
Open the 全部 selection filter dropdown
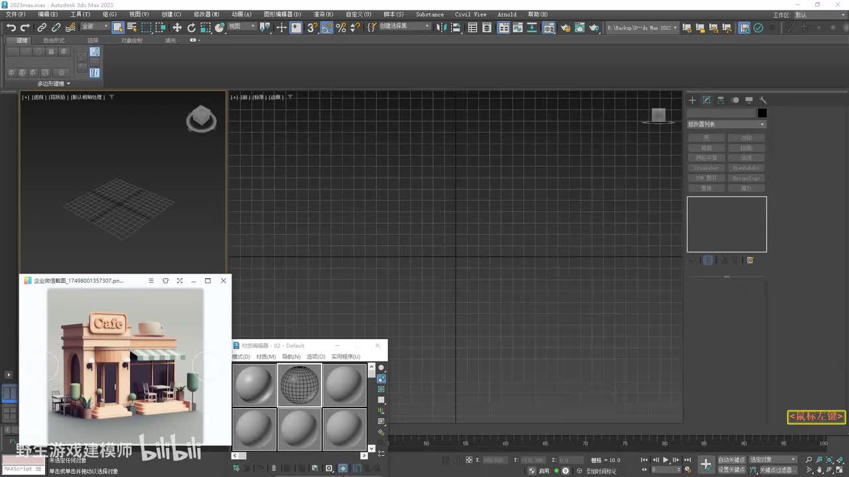95,27
